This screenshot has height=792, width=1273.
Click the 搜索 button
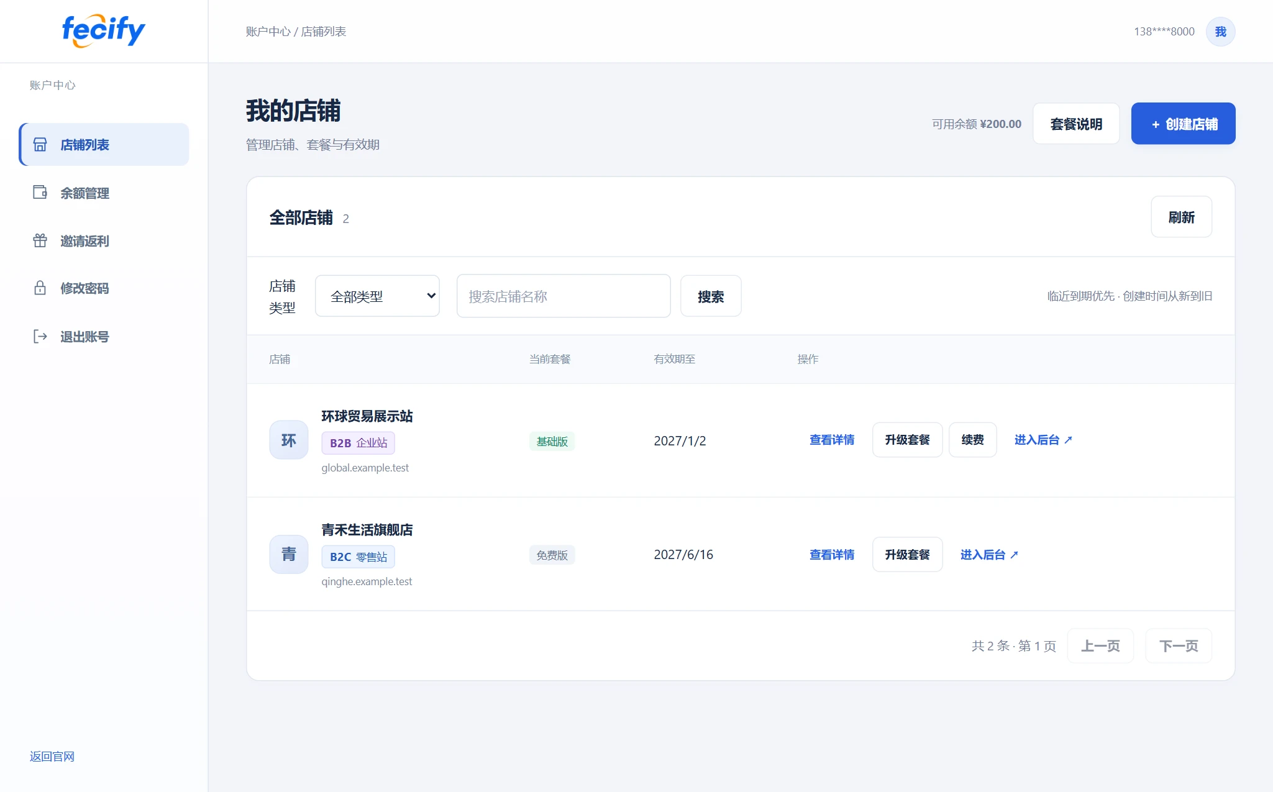[x=711, y=296]
